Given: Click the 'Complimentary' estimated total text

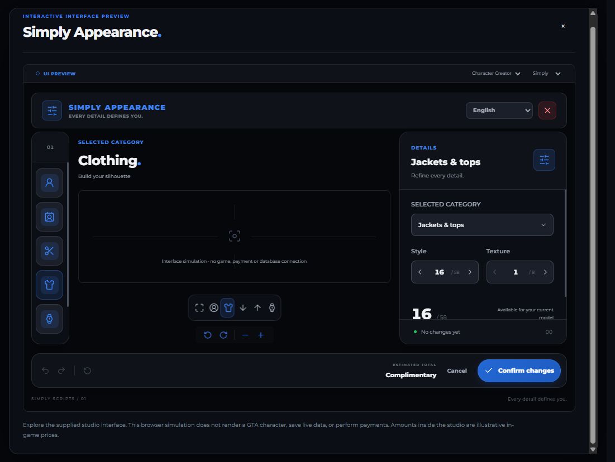Looking at the screenshot, I should tap(411, 375).
